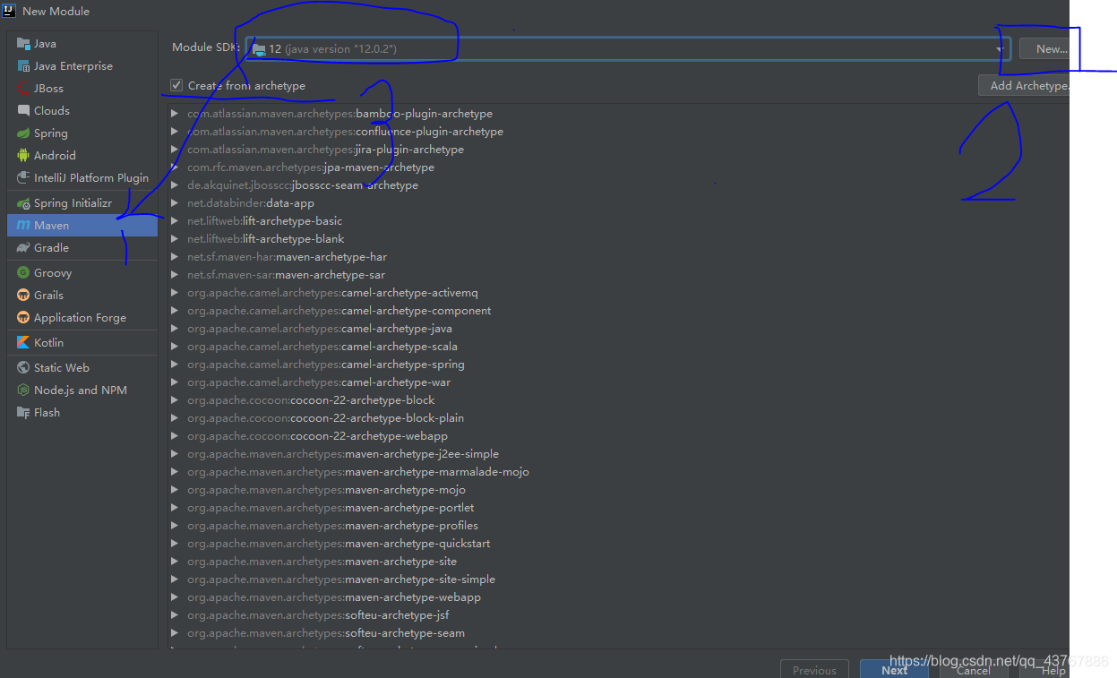Click the Android robot icon
Image resolution: width=1117 pixels, height=678 pixels.
[x=23, y=155]
